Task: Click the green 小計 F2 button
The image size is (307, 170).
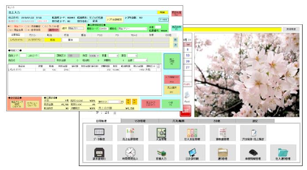Action: click(171, 104)
